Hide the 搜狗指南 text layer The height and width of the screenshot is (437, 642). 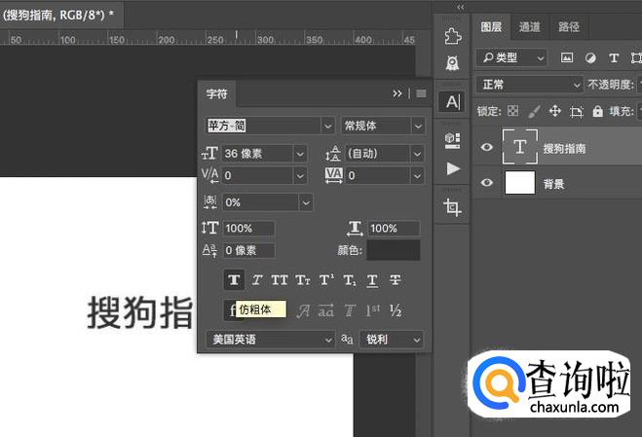pyautogui.click(x=486, y=147)
